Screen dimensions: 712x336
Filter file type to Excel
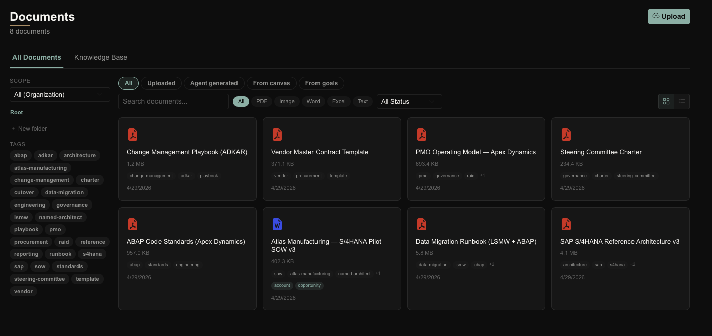click(x=339, y=101)
